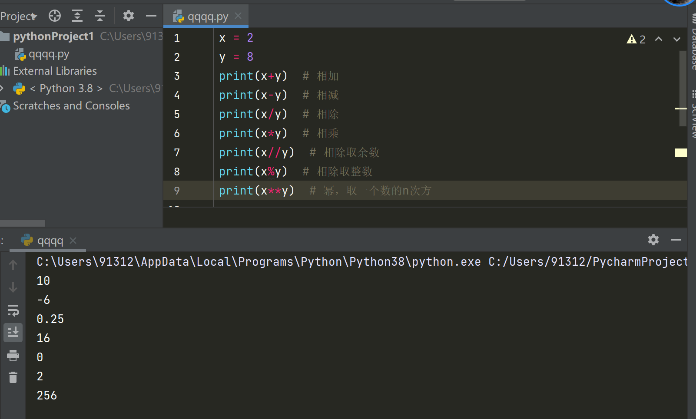Screen dimensions: 696x419
Task: Close the qqqq.py editor tab
Action: pos(238,16)
